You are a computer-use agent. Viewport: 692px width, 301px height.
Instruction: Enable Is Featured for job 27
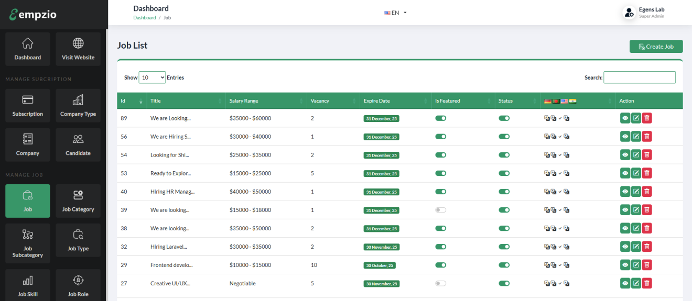[441, 283]
